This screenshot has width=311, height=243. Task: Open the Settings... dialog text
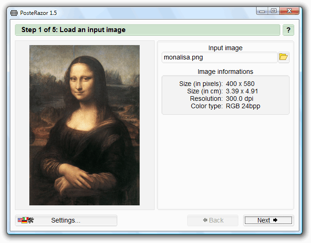pos(66,221)
